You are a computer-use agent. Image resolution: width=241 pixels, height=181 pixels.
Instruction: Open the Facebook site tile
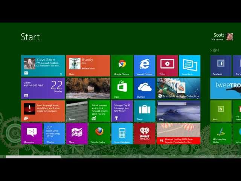(221, 66)
